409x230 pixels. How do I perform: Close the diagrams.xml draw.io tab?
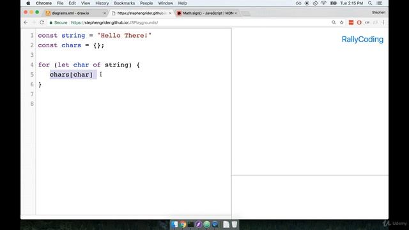[x=105, y=13]
